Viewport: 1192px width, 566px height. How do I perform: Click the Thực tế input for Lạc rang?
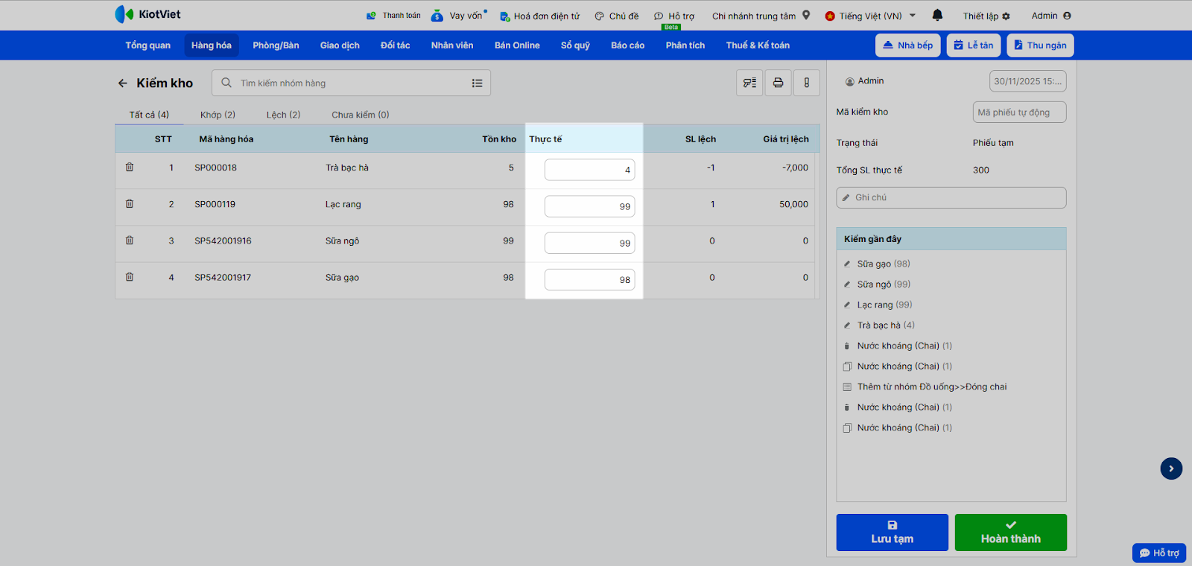pos(589,206)
